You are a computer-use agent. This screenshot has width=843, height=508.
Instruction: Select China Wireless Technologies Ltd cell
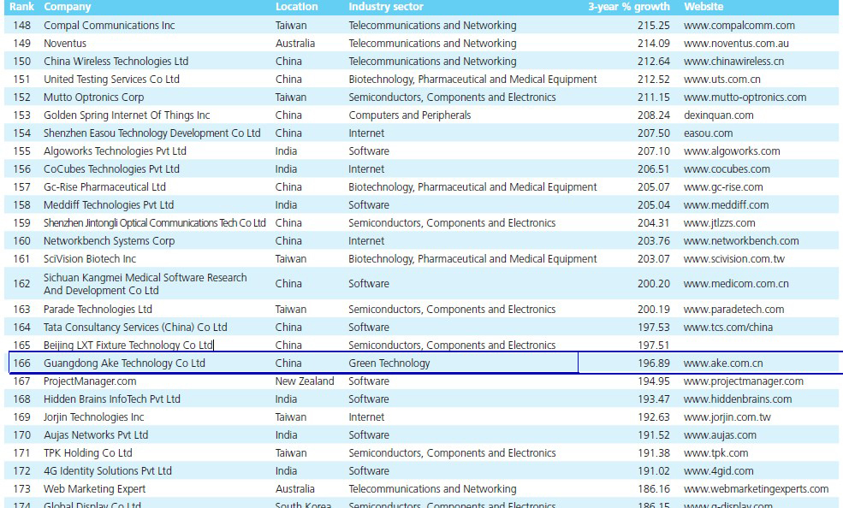116,62
